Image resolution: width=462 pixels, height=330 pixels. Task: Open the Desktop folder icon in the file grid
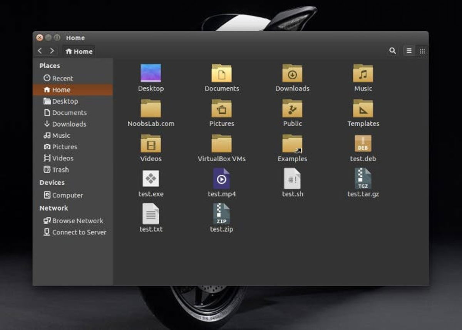(x=151, y=73)
